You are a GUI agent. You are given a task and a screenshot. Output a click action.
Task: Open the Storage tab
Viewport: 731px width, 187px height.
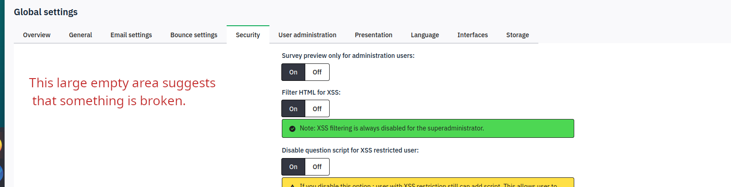(517, 35)
